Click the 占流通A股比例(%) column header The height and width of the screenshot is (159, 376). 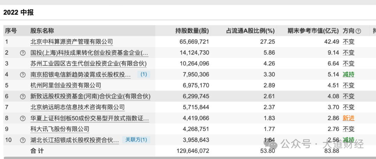point(251,31)
